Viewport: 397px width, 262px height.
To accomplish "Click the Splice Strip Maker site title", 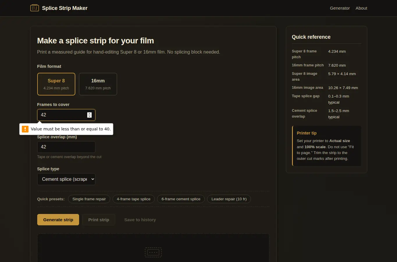I will coord(65,8).
